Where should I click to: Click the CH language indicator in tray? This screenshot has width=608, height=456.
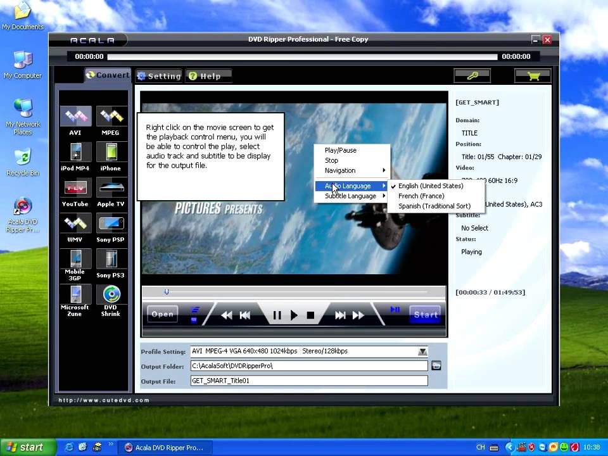[481, 448]
